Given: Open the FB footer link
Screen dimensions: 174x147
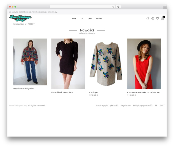Looking at the screenshot, I should (156, 105).
